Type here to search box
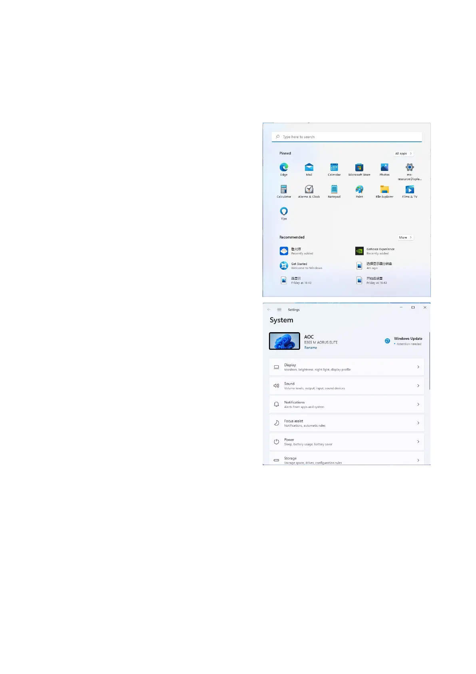Viewport: 476px width, 674px height. coord(347,137)
